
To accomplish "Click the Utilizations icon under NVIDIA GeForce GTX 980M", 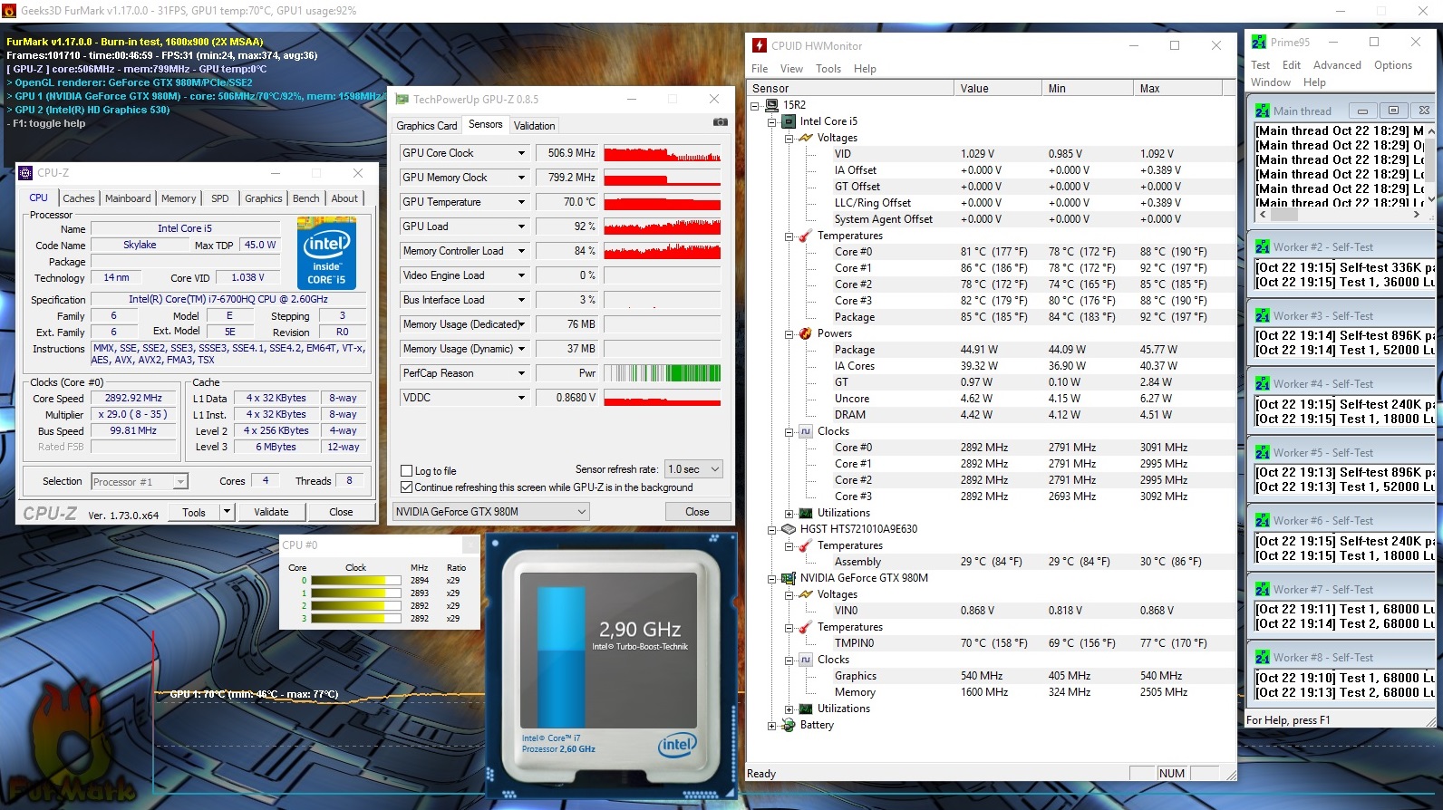I will (x=805, y=709).
